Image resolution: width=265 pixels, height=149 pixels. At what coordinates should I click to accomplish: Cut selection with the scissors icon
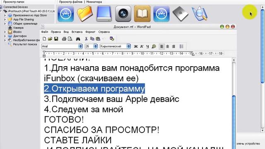click(x=86, y=39)
